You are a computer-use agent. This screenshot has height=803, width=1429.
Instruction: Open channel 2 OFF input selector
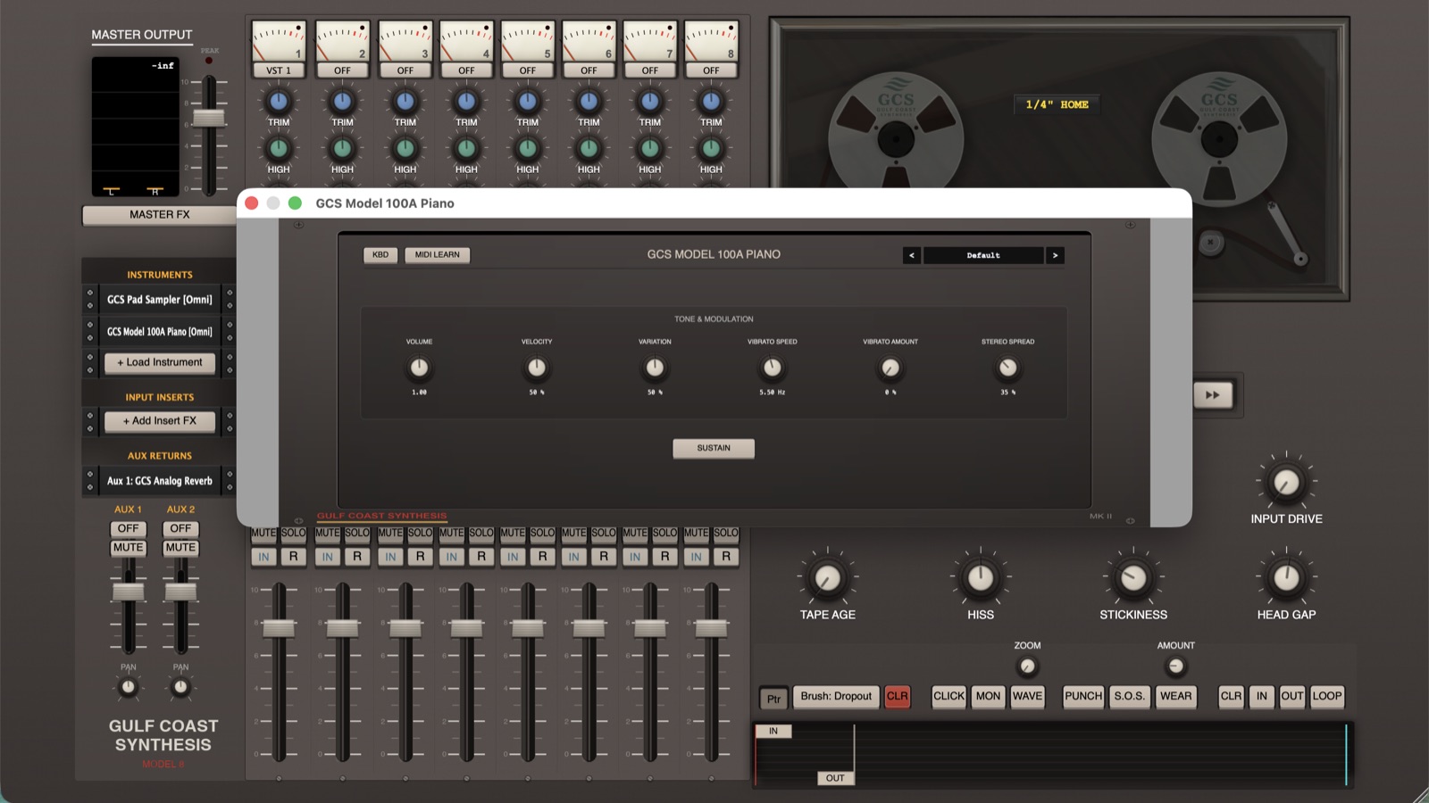click(x=342, y=70)
